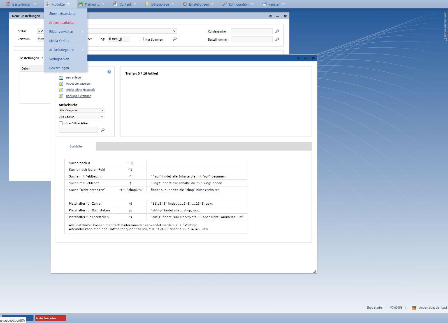Viewport: 448px width, 323px height.
Task: Expand the 'Artikelkategorien' submenu
Action: pos(66,50)
